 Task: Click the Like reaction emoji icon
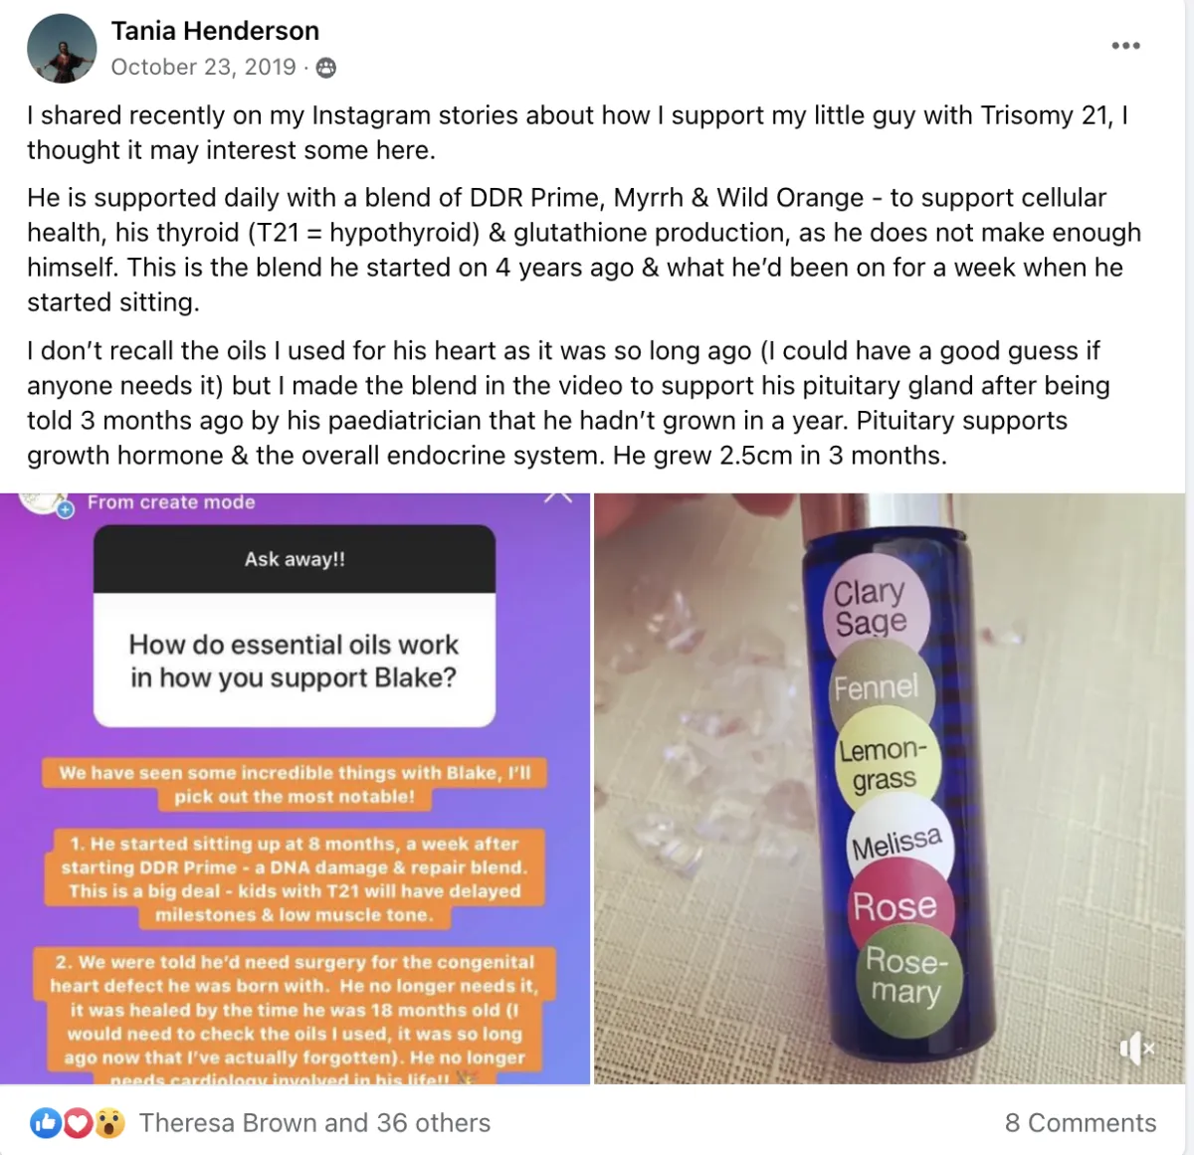(x=46, y=1123)
